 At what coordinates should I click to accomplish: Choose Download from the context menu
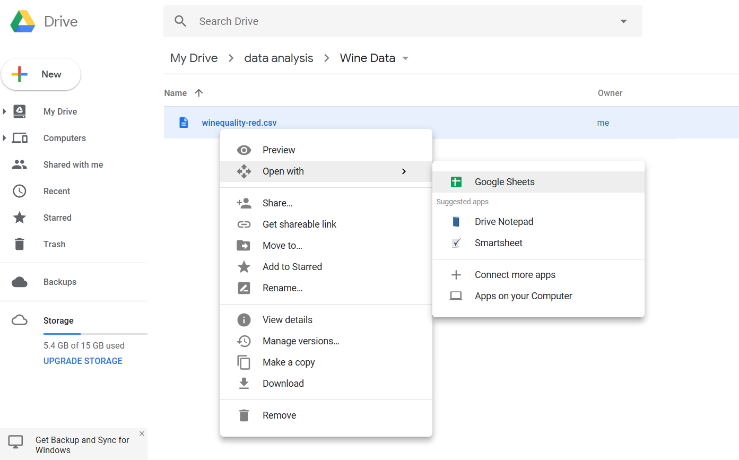tap(283, 383)
